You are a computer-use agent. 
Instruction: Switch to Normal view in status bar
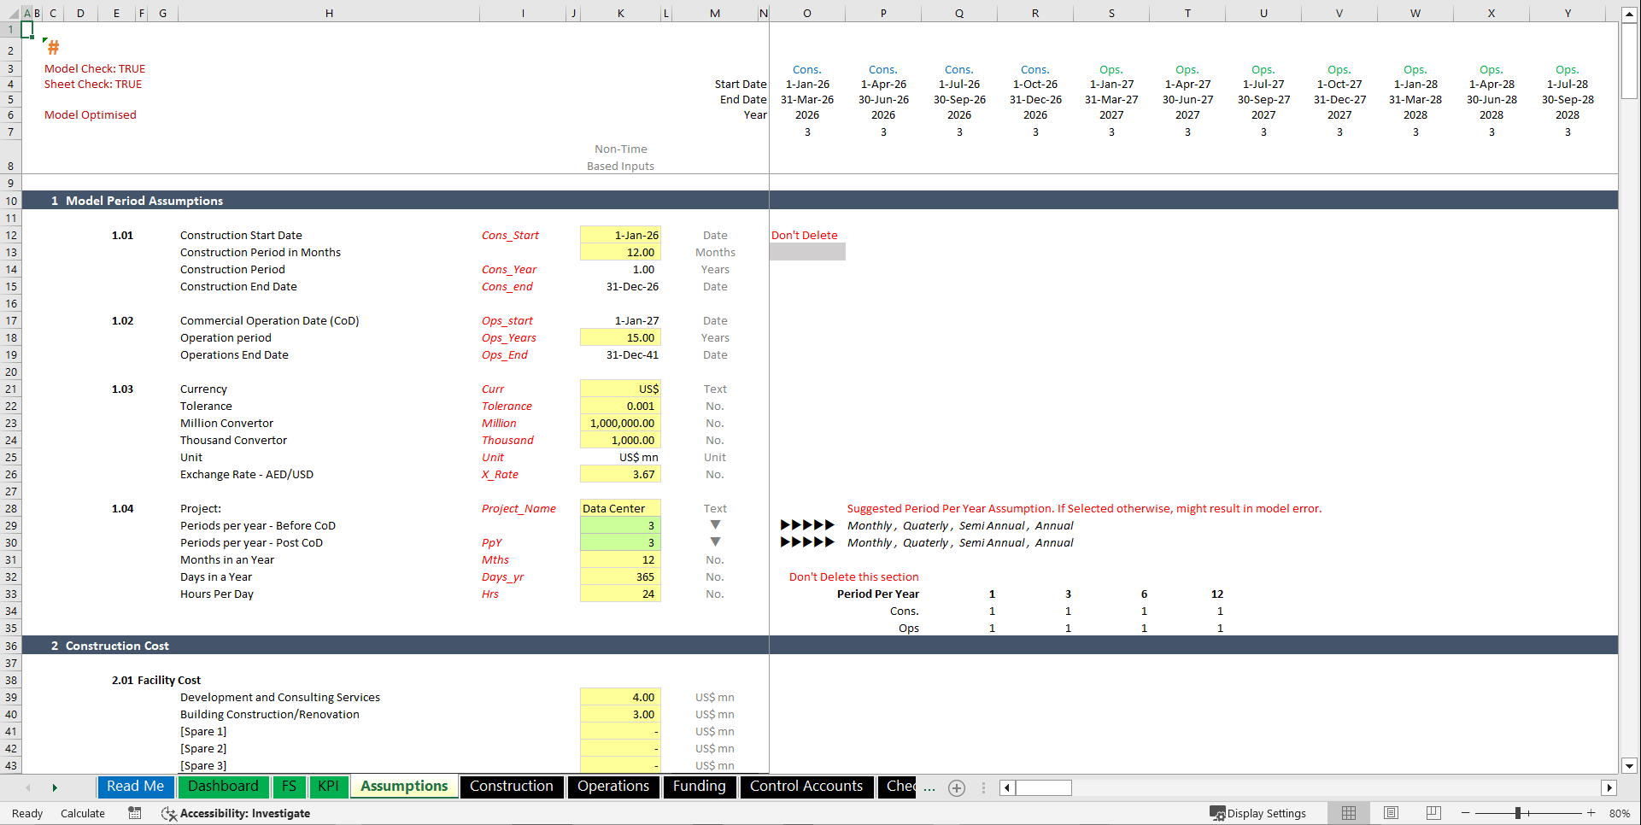(x=1349, y=813)
